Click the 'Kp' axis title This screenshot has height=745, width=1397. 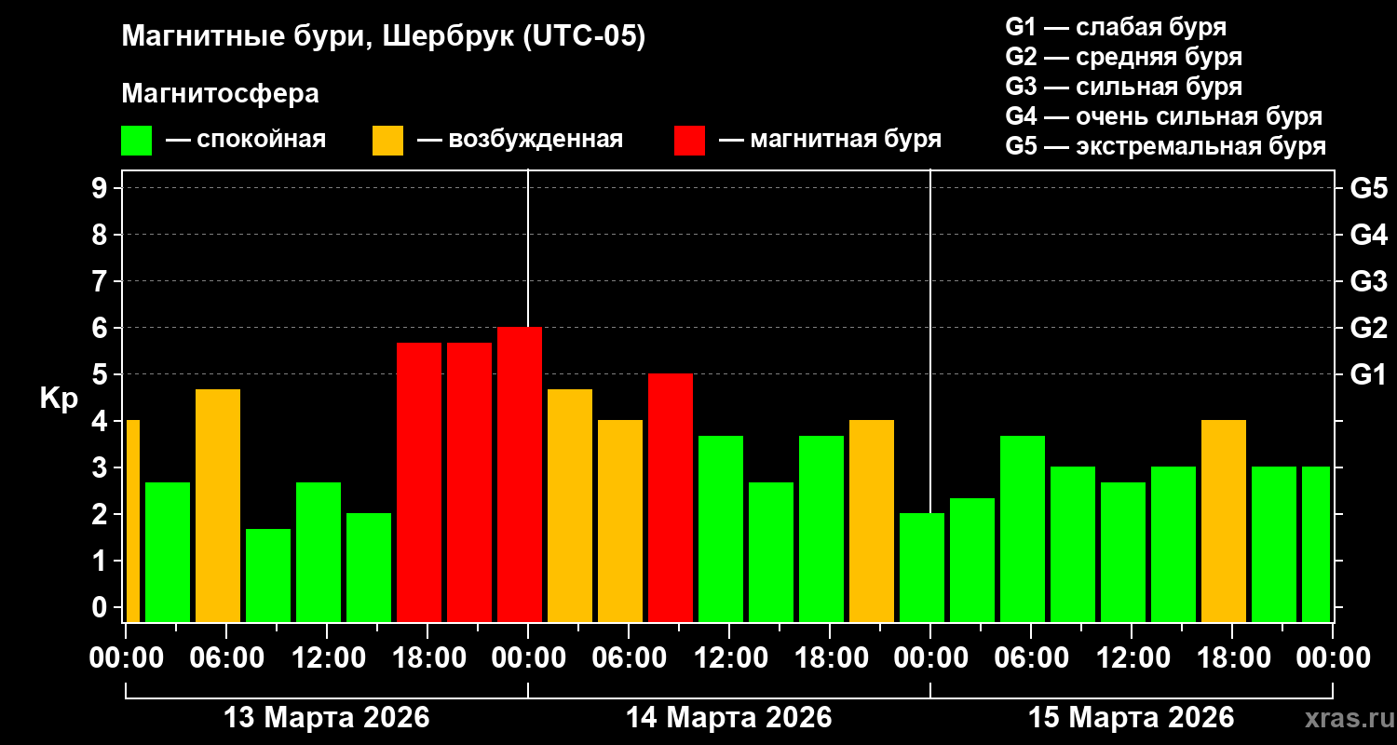pos(59,398)
